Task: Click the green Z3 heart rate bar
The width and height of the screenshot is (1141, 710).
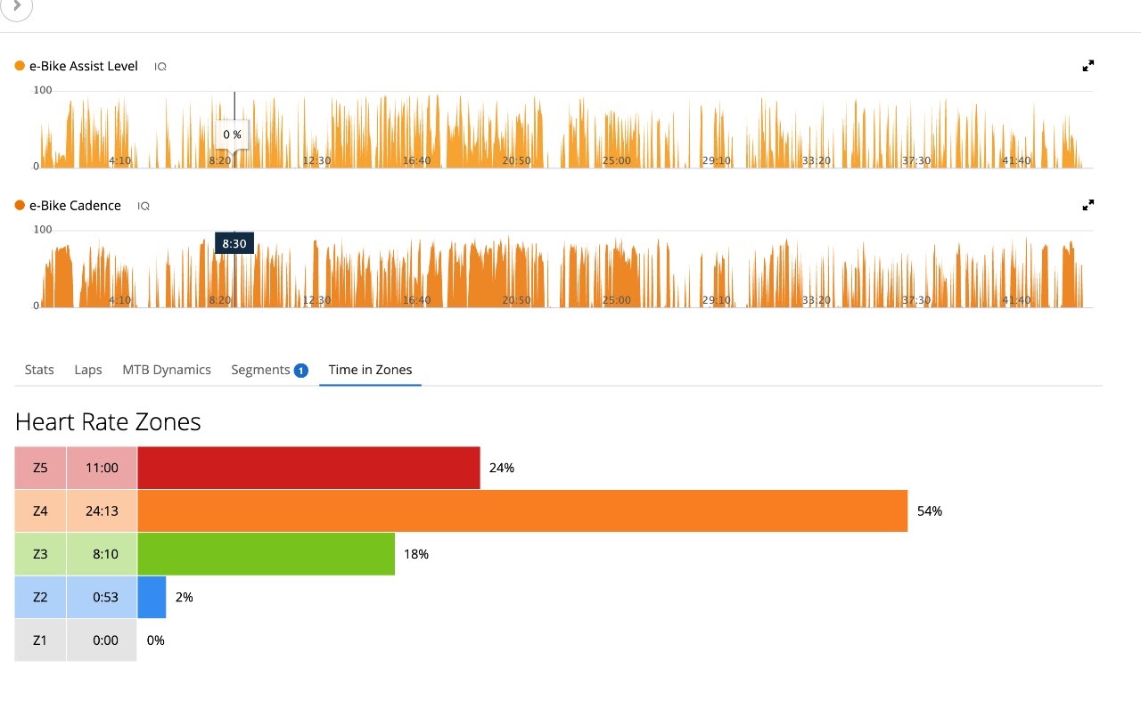Action: (266, 554)
